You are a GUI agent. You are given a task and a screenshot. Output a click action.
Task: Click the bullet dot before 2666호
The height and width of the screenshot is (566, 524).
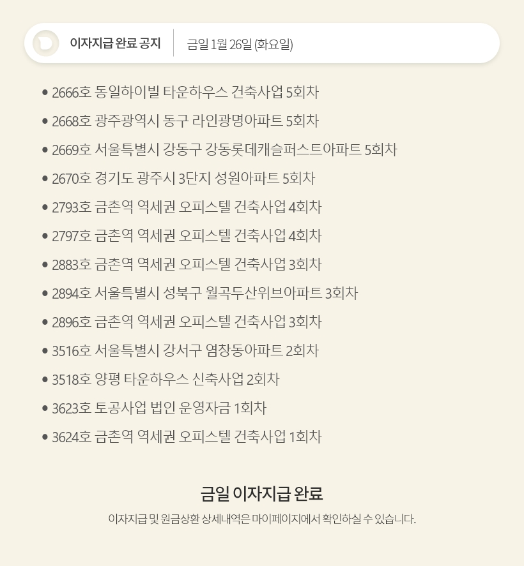(x=45, y=93)
